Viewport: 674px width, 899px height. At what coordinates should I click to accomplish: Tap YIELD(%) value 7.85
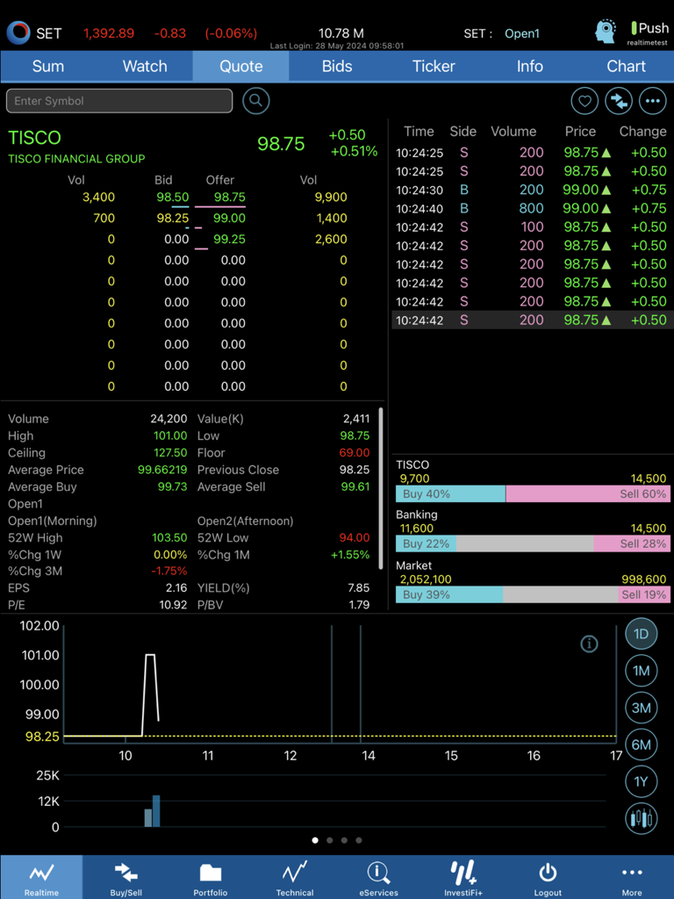[x=359, y=588]
